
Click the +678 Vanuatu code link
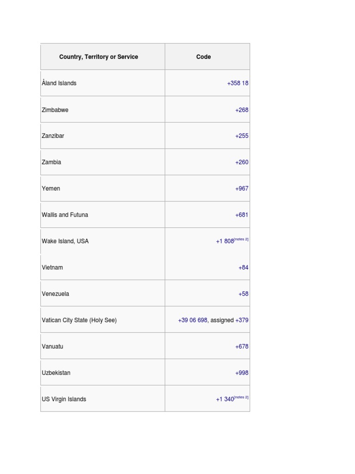click(242, 347)
